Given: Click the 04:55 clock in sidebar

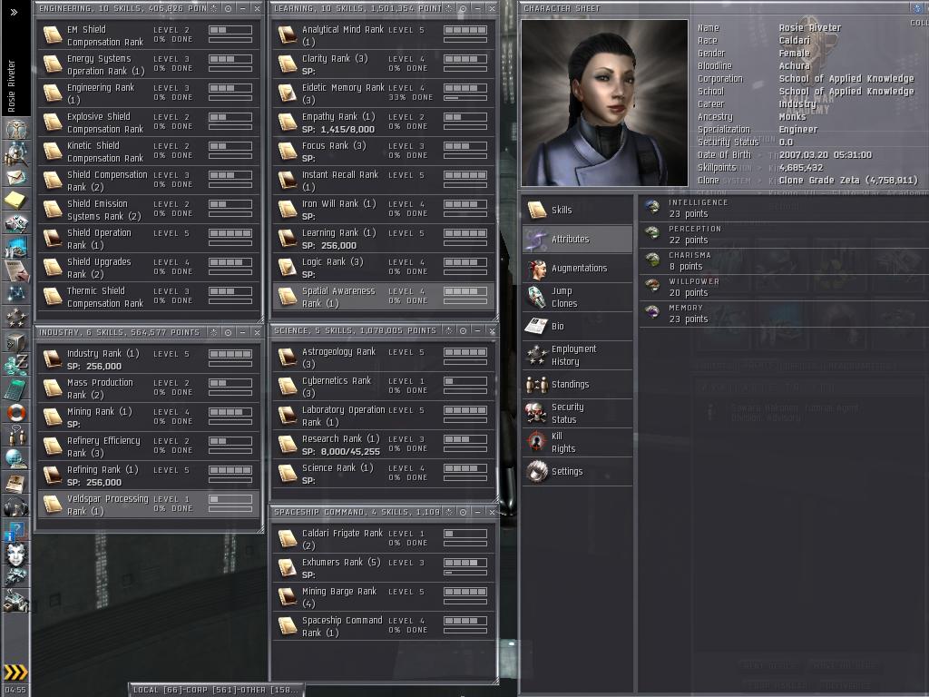Looking at the screenshot, I should pos(15,690).
